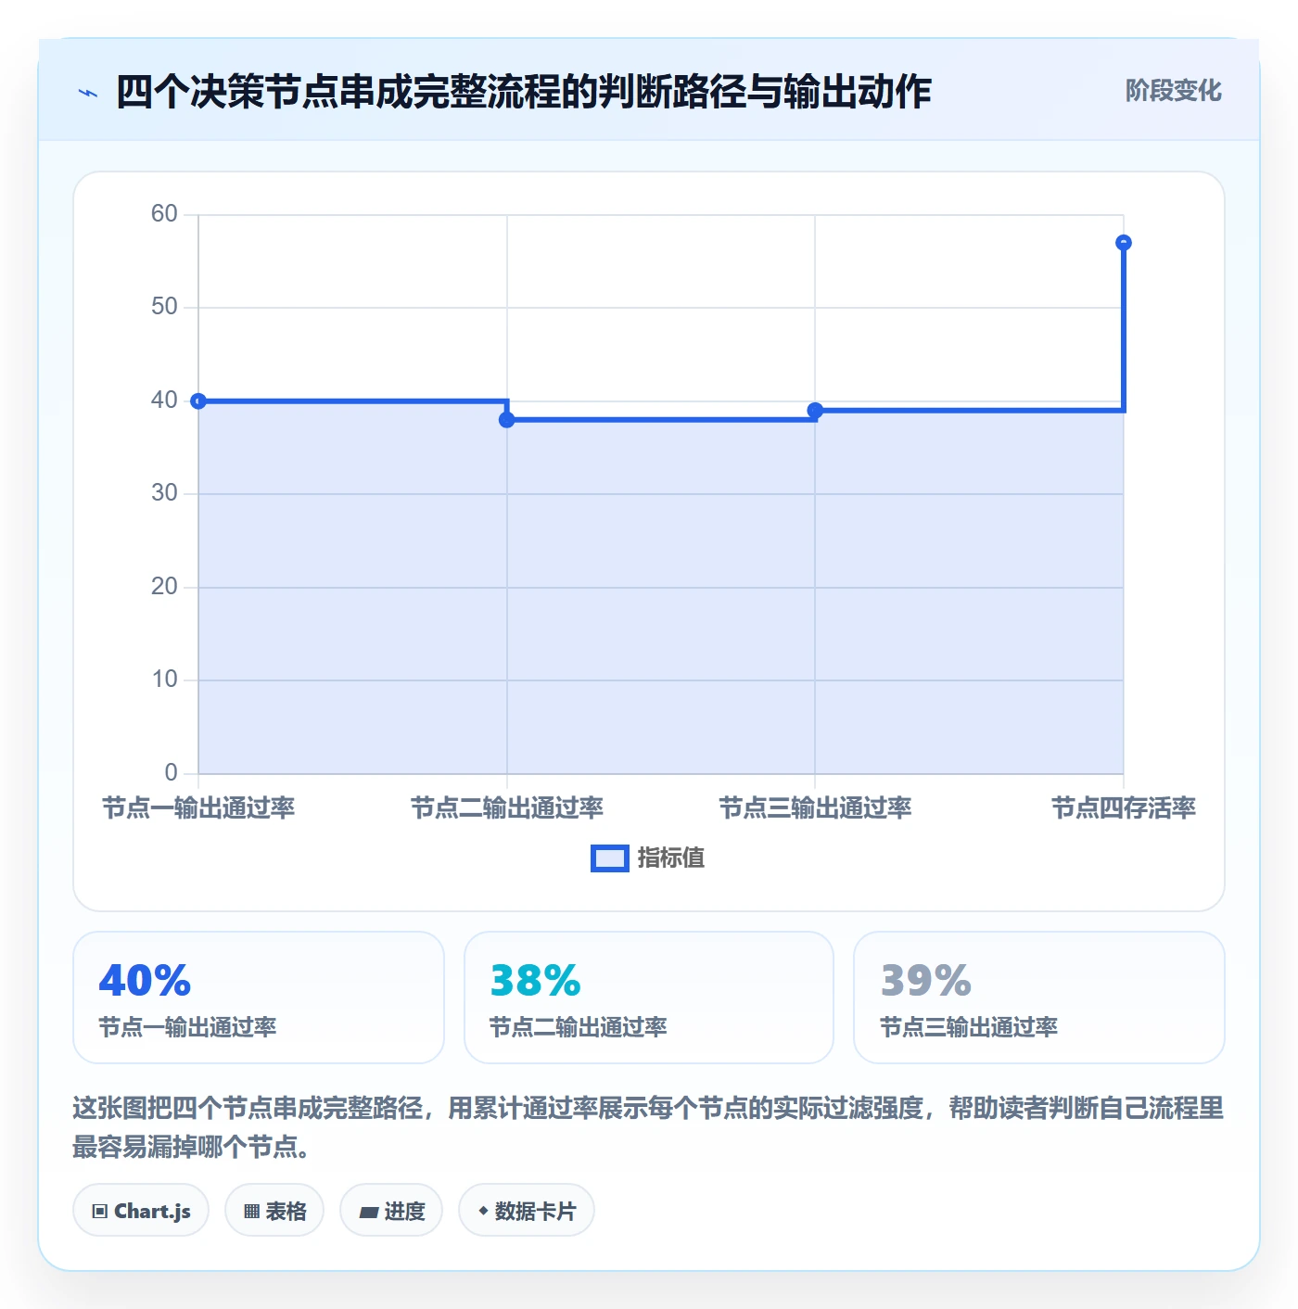Click the 表格 tag chip

click(x=274, y=1211)
